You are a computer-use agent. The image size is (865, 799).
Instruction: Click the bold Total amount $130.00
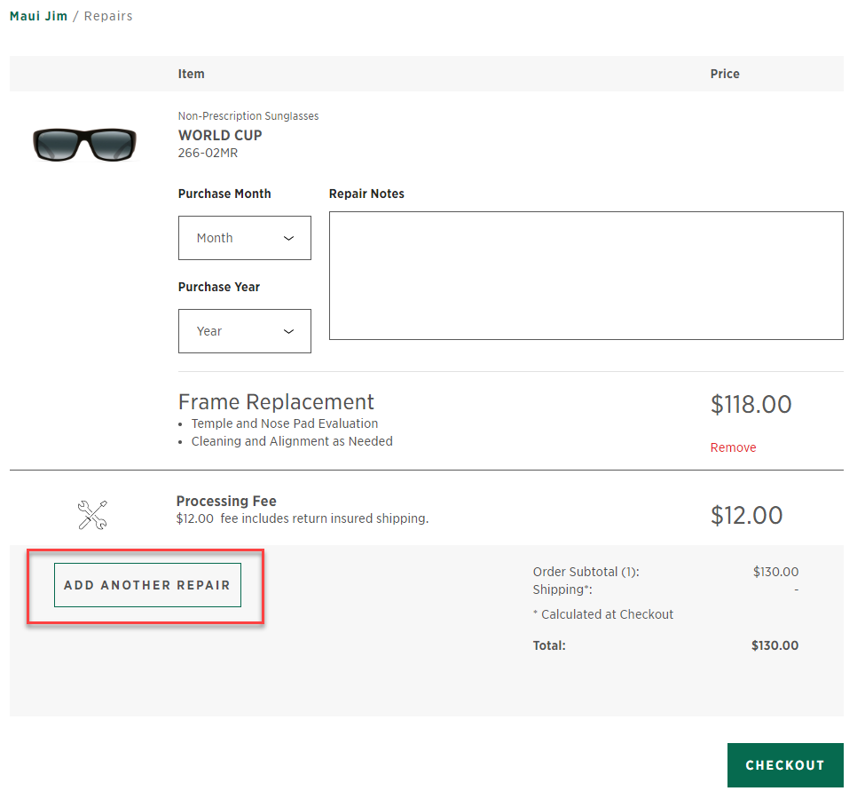click(775, 645)
